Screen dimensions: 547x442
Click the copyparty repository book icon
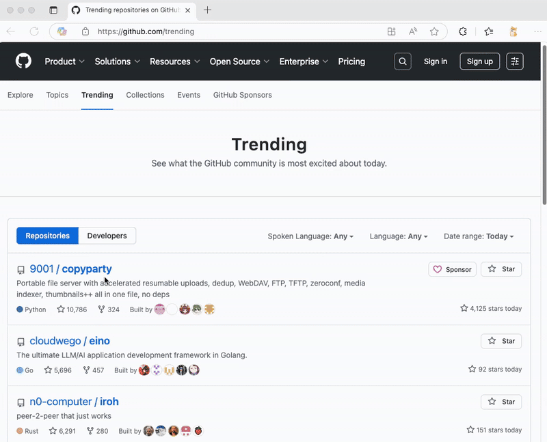click(x=21, y=270)
